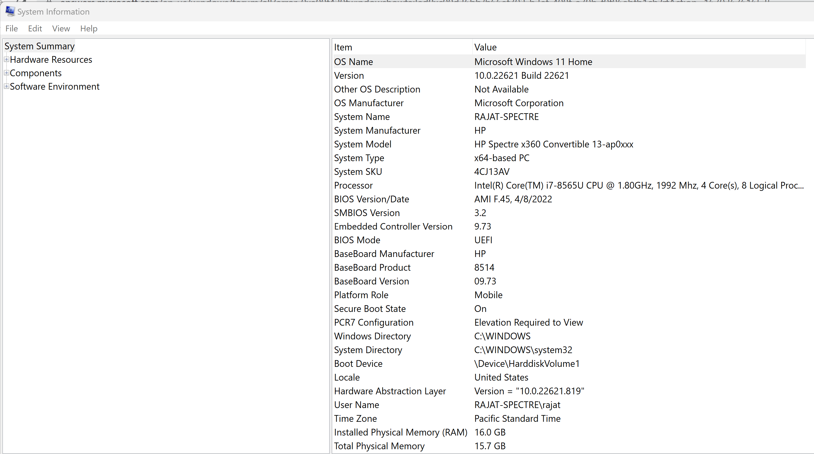The height and width of the screenshot is (454, 814).
Task: Click the 4CJ13AV SKU value
Action: click(x=492, y=172)
